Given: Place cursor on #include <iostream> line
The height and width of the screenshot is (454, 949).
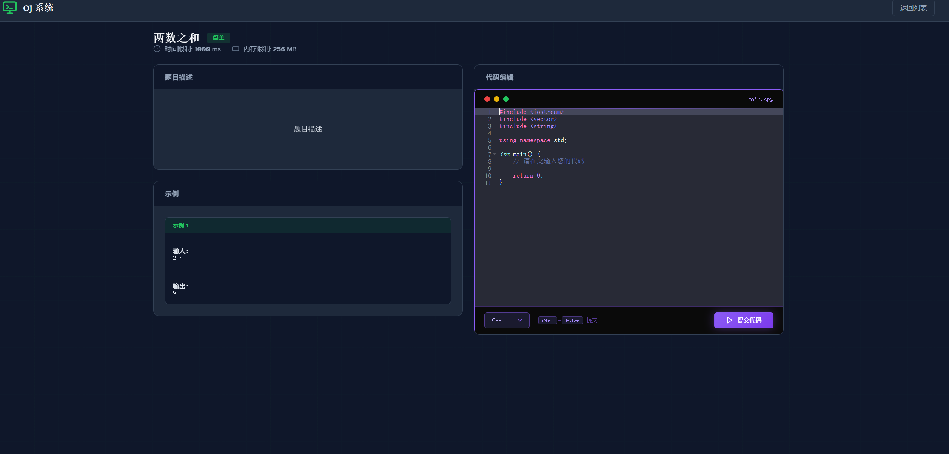Looking at the screenshot, I should [531, 112].
